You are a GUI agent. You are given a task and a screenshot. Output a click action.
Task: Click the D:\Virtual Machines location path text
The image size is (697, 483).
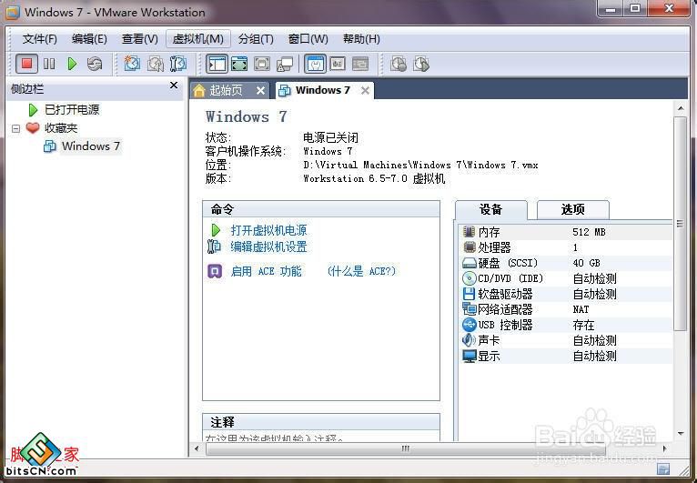click(420, 165)
